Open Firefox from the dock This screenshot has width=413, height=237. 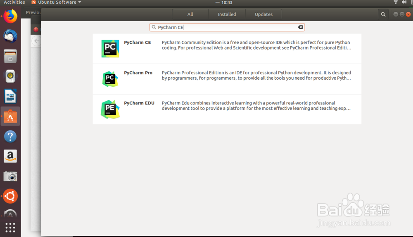10,17
